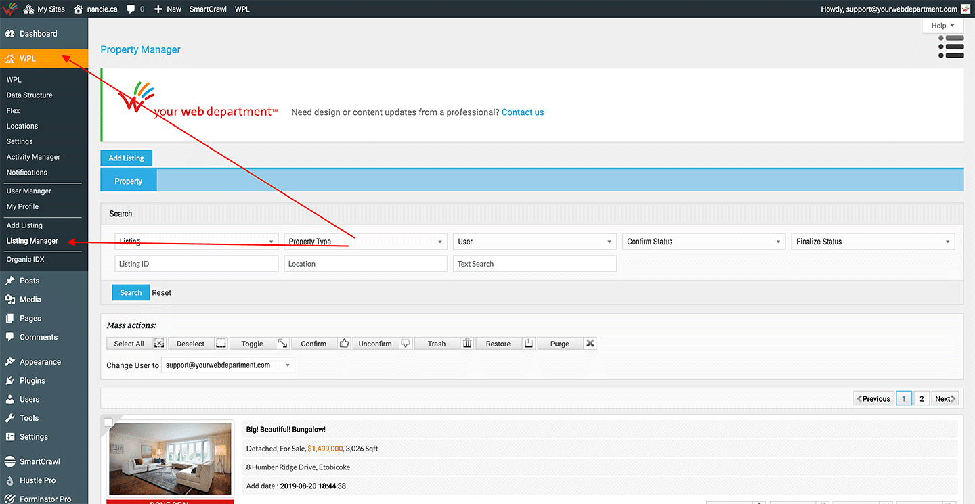Open User Manager submenu item
Viewport: 975px width, 504px height.
coord(28,191)
